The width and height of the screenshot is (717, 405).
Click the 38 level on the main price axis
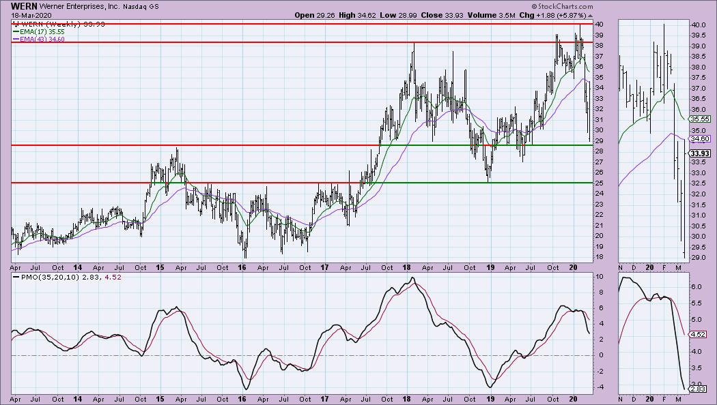[598, 46]
